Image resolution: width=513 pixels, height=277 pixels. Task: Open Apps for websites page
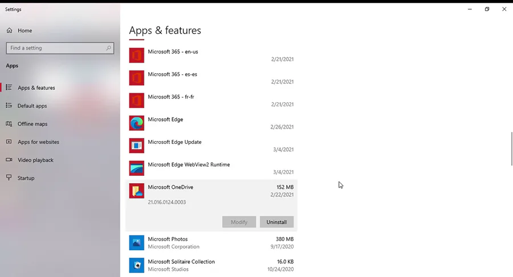38,142
